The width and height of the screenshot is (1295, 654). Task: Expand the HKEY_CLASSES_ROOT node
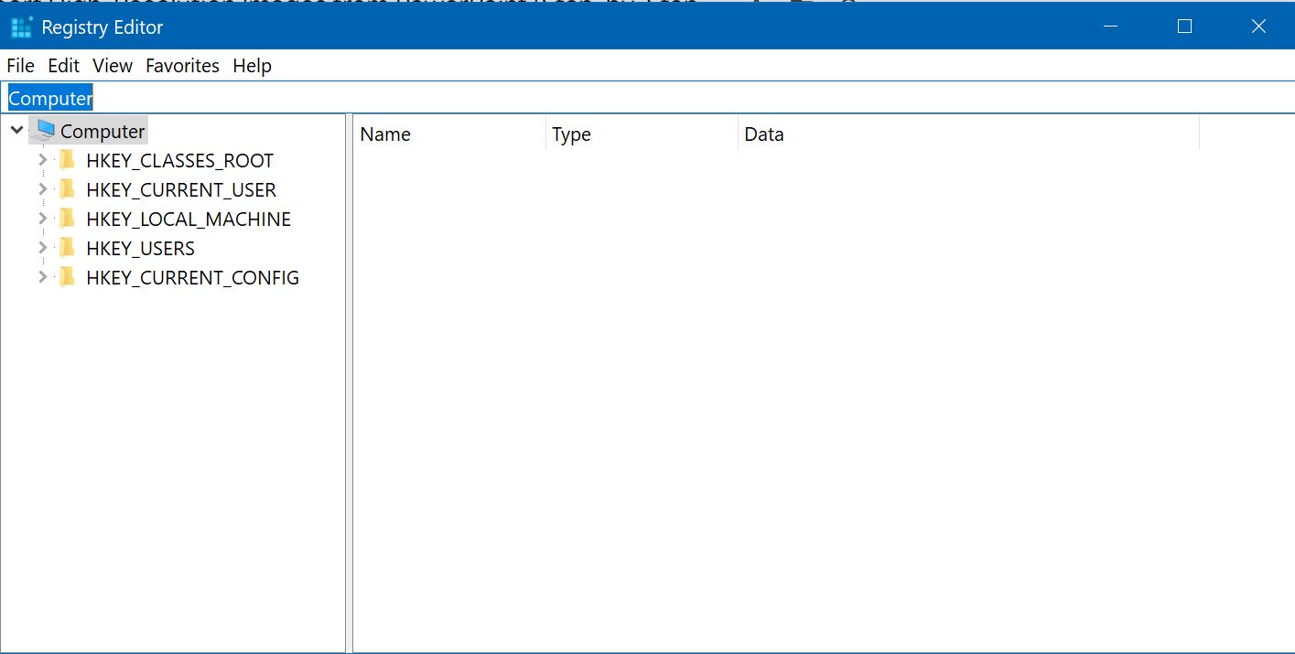click(41, 160)
